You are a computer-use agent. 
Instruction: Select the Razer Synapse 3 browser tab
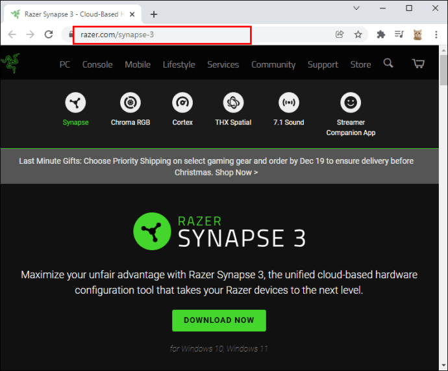tap(73, 14)
